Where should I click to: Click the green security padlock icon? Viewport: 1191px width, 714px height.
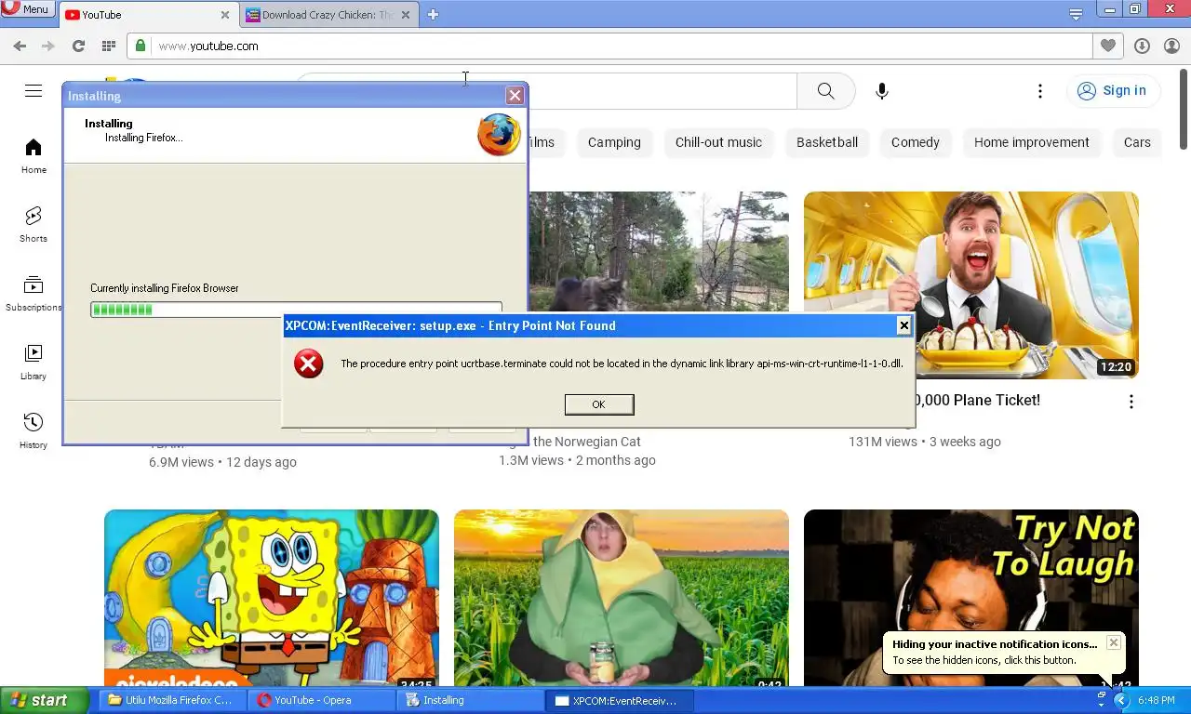[x=140, y=46]
